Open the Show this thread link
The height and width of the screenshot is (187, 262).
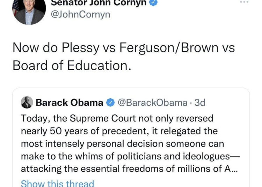coord(57,183)
